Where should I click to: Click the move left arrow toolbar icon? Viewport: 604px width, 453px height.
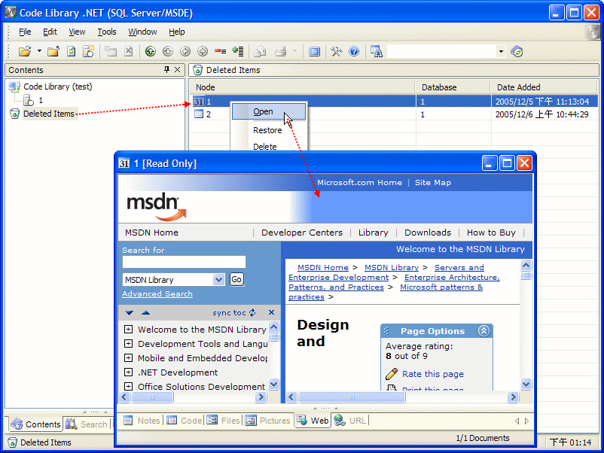coord(185,51)
